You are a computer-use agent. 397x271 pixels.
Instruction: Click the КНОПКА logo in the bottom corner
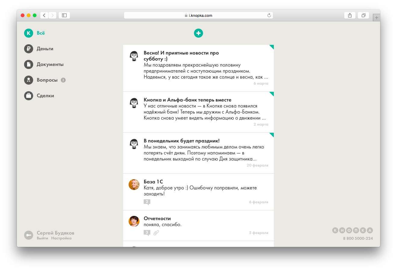352,230
